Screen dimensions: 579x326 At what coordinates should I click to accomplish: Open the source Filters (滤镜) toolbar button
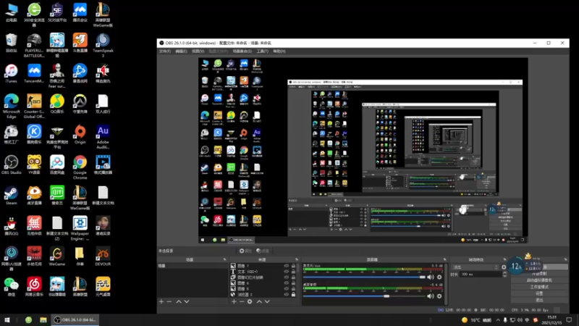(263, 251)
